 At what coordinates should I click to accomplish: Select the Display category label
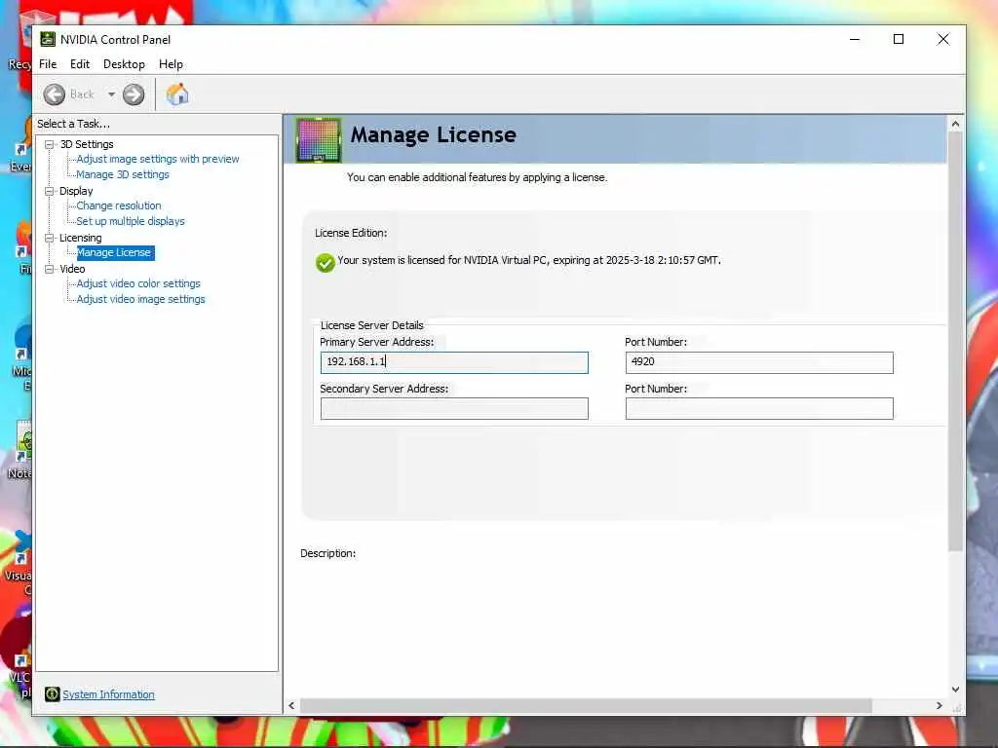[76, 191]
